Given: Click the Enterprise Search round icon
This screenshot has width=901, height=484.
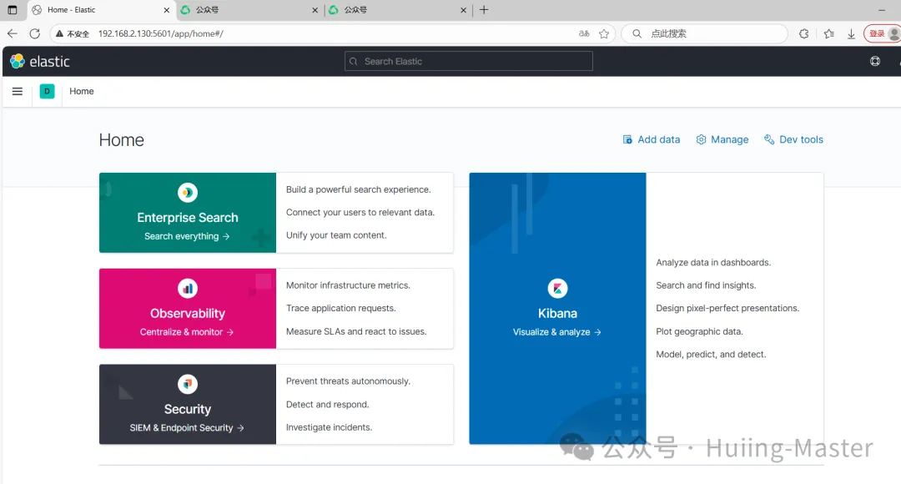Looking at the screenshot, I should click(188, 193).
